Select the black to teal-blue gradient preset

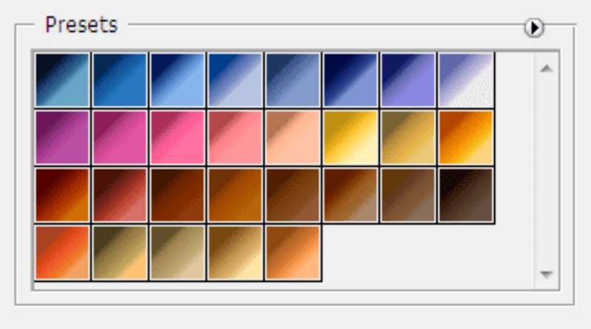62,80
